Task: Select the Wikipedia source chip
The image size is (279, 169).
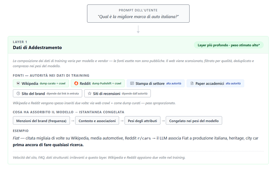Action: tap(41, 84)
